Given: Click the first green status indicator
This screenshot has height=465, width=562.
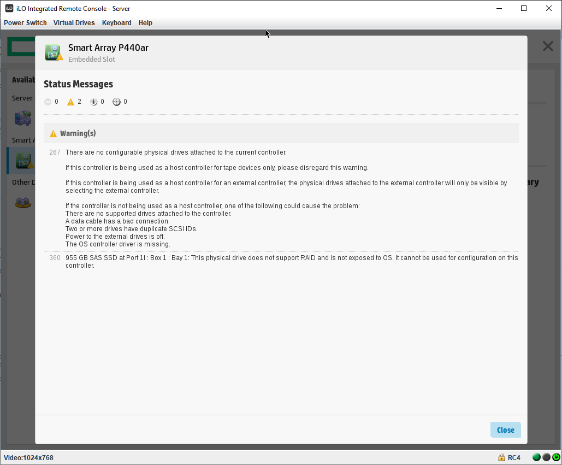Looking at the screenshot, I should pos(536,457).
